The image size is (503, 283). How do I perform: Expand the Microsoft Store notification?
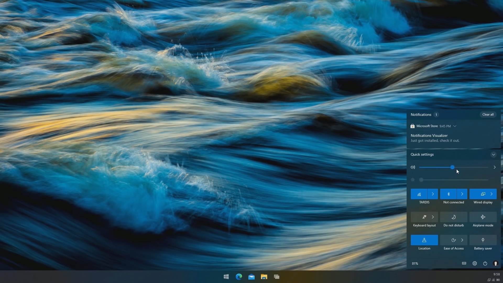[455, 126]
